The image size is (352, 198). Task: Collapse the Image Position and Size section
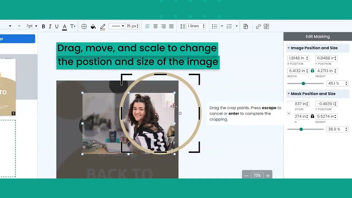coord(288,48)
